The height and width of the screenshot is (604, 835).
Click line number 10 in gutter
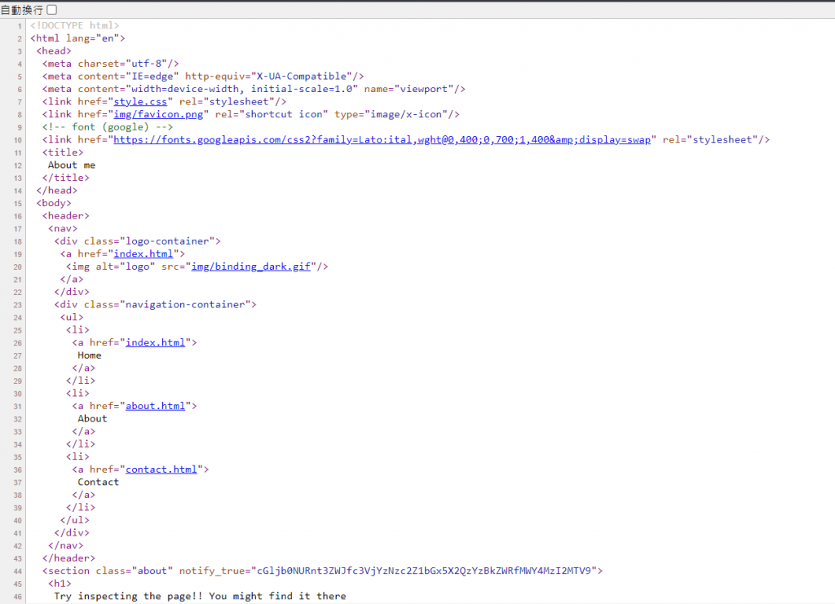(x=18, y=140)
